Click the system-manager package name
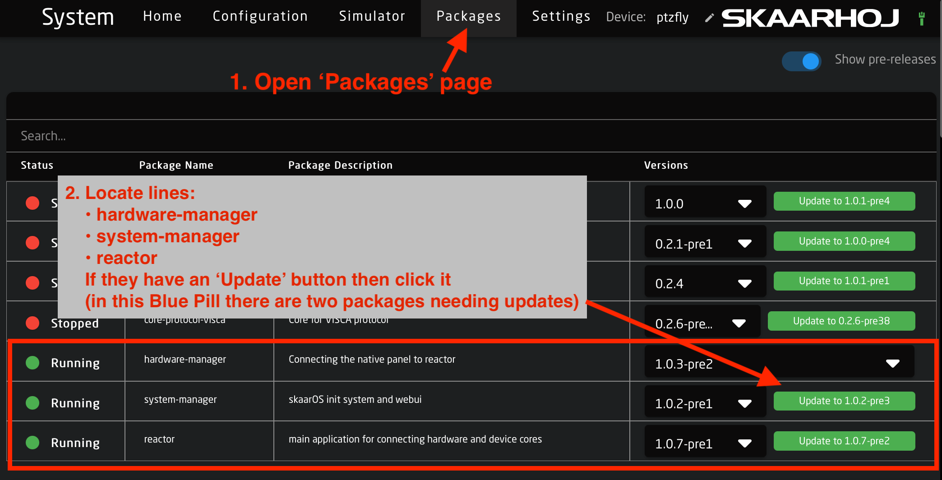 click(x=180, y=400)
